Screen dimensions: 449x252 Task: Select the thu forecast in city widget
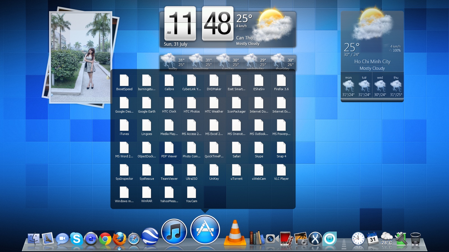pyautogui.click(x=396, y=87)
